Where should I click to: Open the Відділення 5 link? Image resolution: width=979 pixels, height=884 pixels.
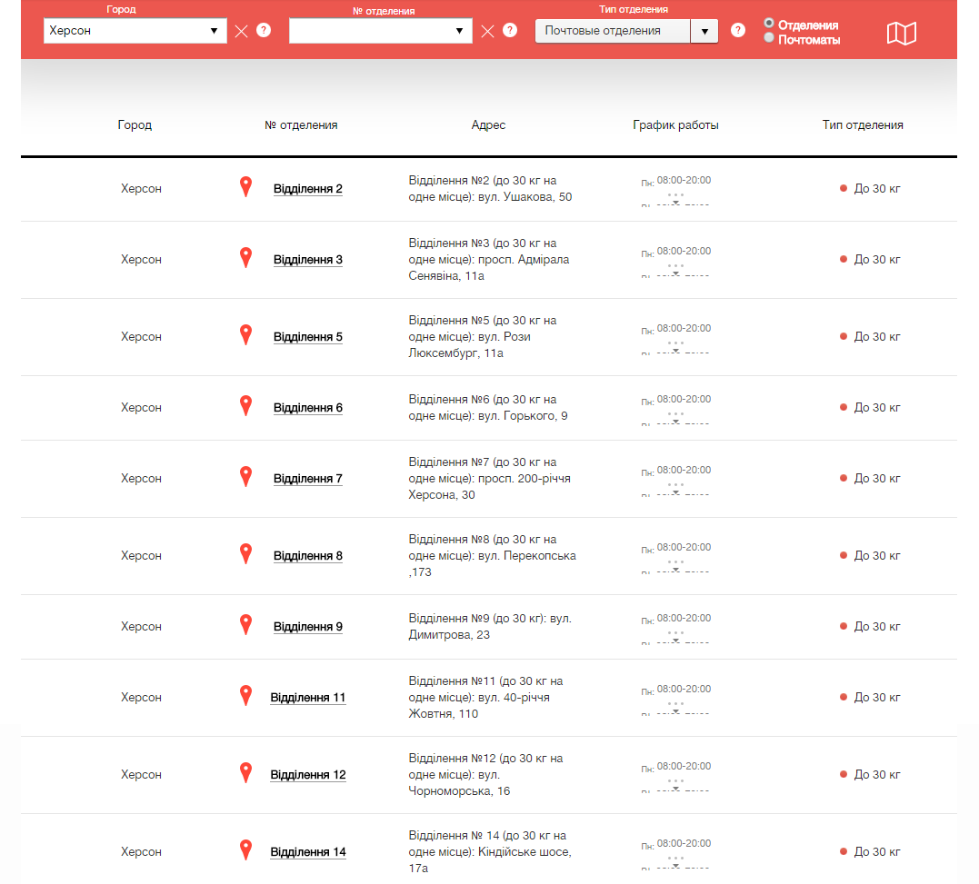pos(308,337)
